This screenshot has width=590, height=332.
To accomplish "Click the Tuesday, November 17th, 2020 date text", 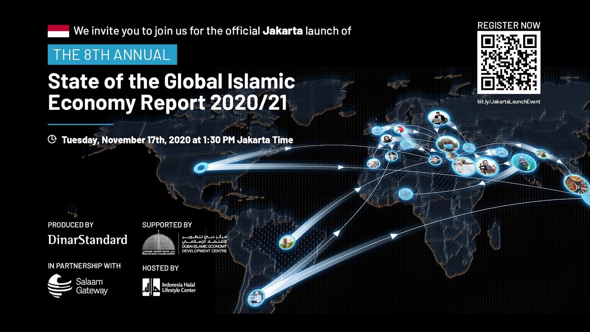I will pos(177,140).
